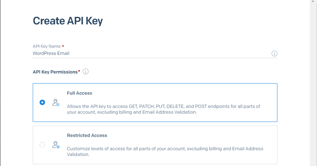Viewport: 317px width, 166px height.
Task: Click the 'Restricted Access' option title
Action: coord(87,136)
